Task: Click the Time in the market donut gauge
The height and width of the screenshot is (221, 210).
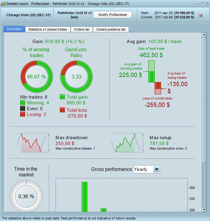Action: (26, 196)
